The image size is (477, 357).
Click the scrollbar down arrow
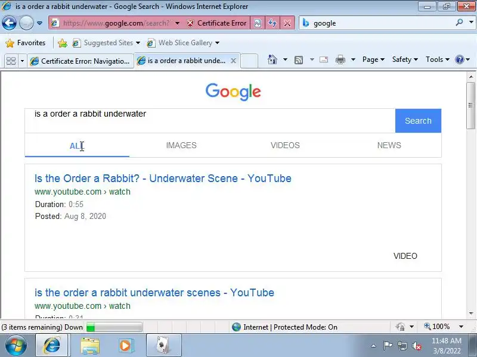coord(471,314)
